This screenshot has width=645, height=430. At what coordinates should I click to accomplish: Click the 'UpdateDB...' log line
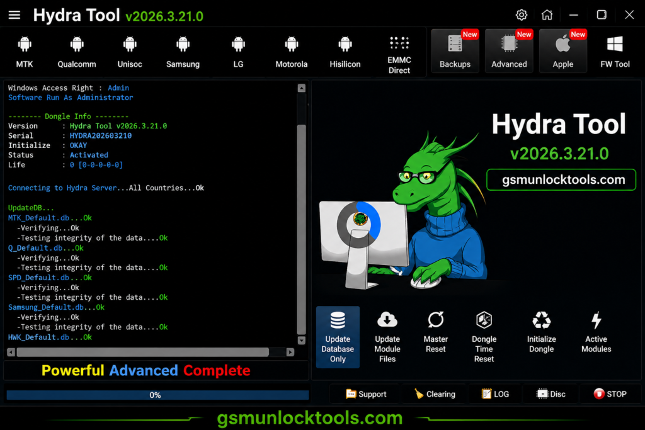click(31, 208)
